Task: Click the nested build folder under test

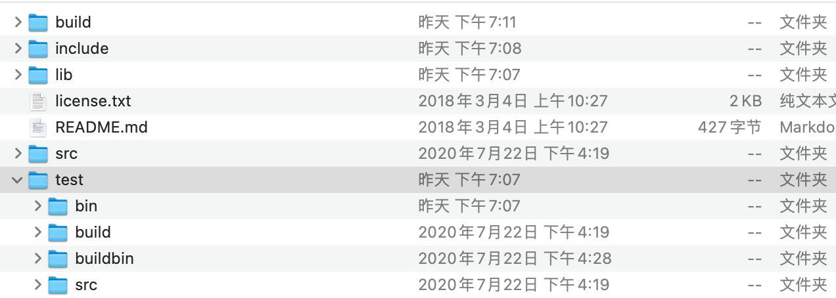Action: point(93,232)
